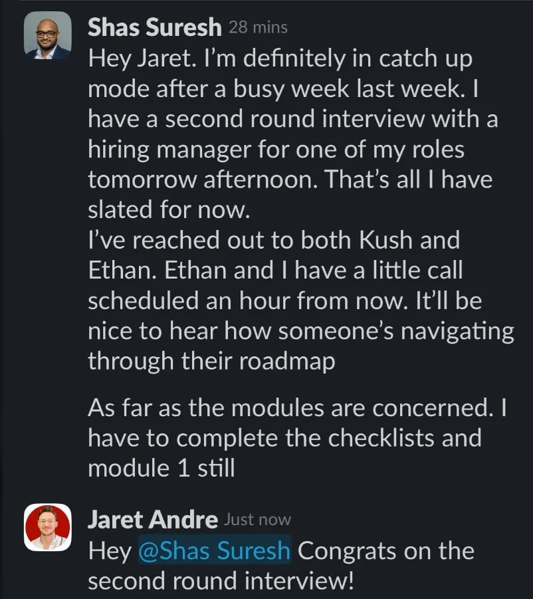Click the Just now timestamp
533x599 pixels.
257,520
